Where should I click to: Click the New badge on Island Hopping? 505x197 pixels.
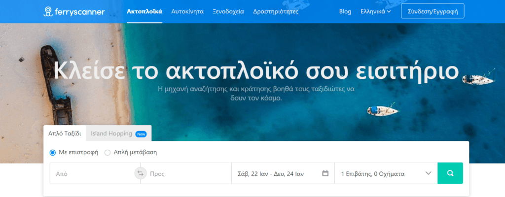coord(141,133)
